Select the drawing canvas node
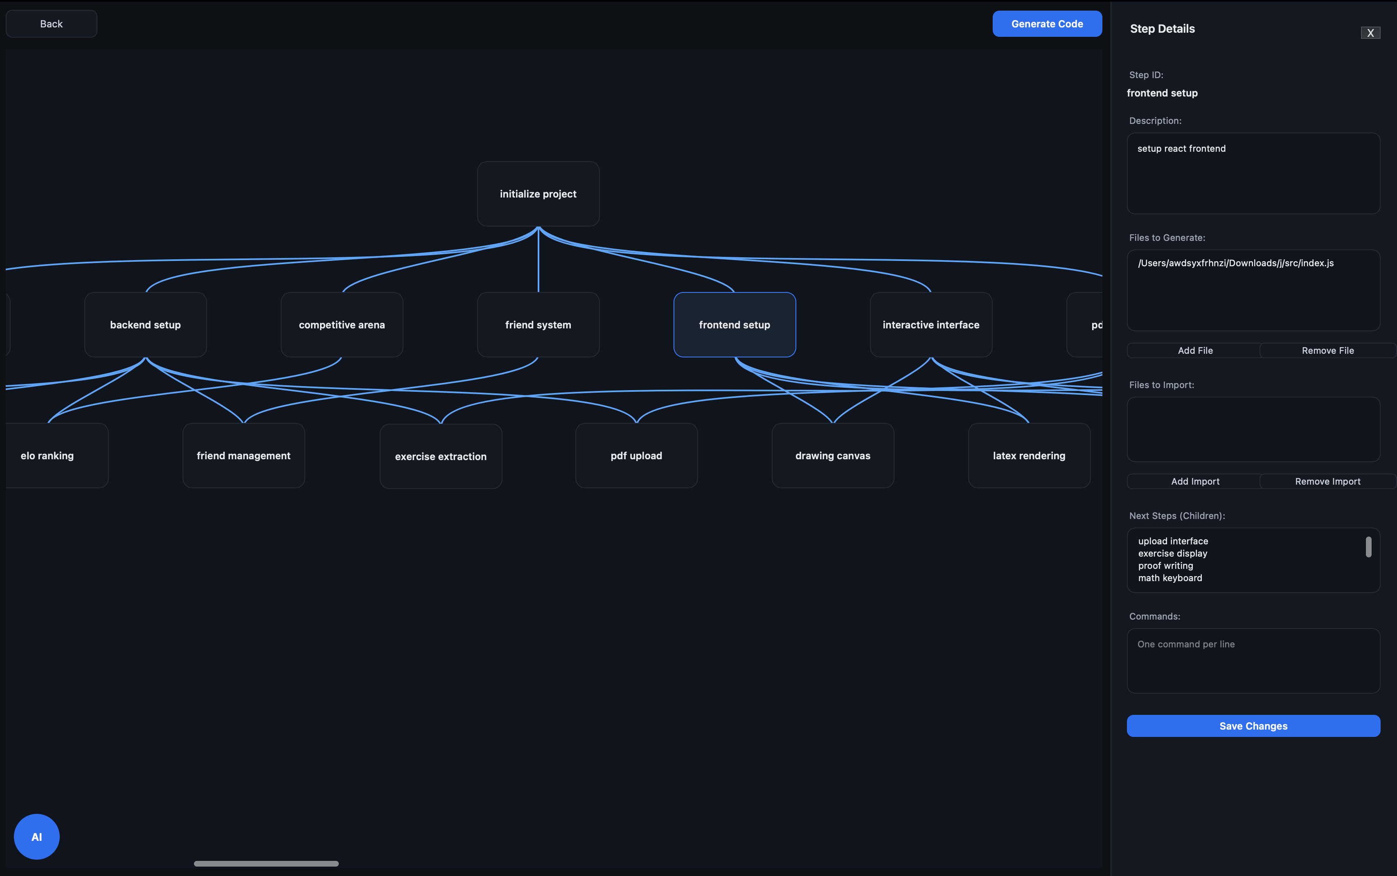1397x876 pixels. 832,456
